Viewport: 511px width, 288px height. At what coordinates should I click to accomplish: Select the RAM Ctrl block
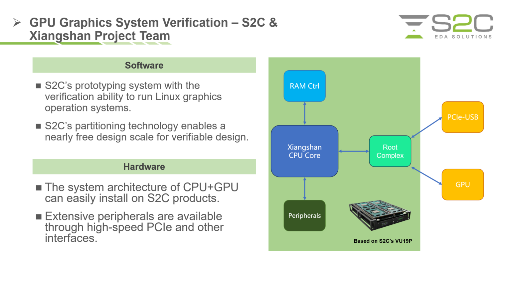304,86
